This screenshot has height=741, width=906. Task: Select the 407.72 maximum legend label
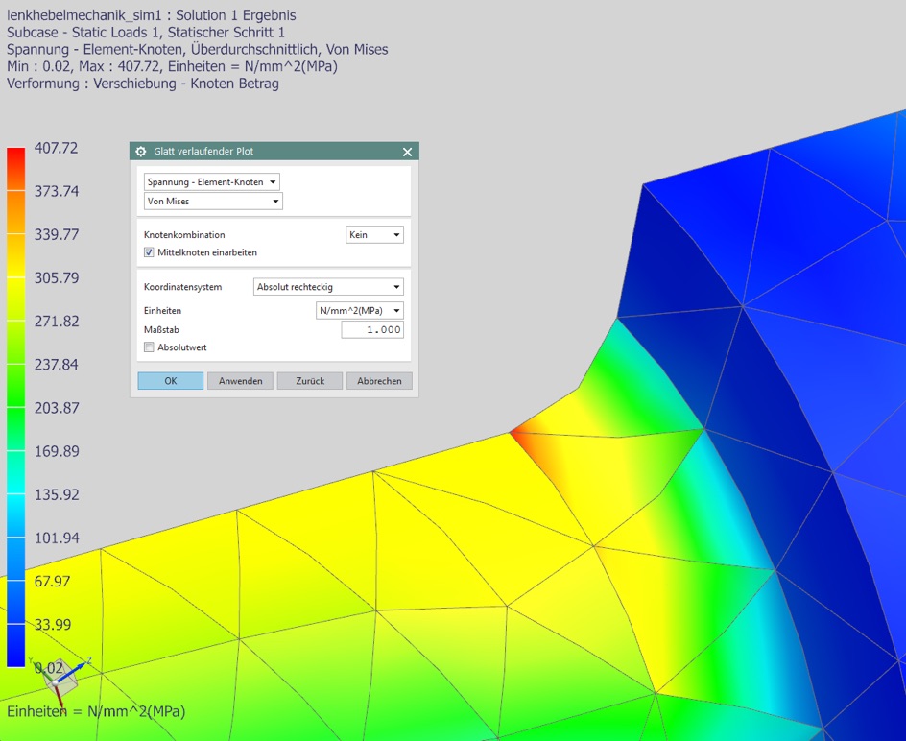(56, 148)
